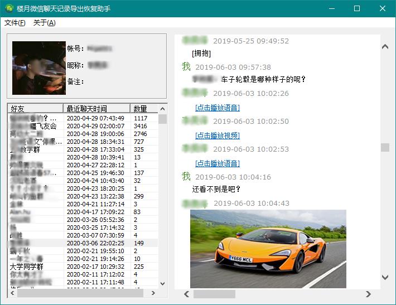Play voice message sent at 10:02:53
The width and height of the screenshot is (396, 305).
218,163
